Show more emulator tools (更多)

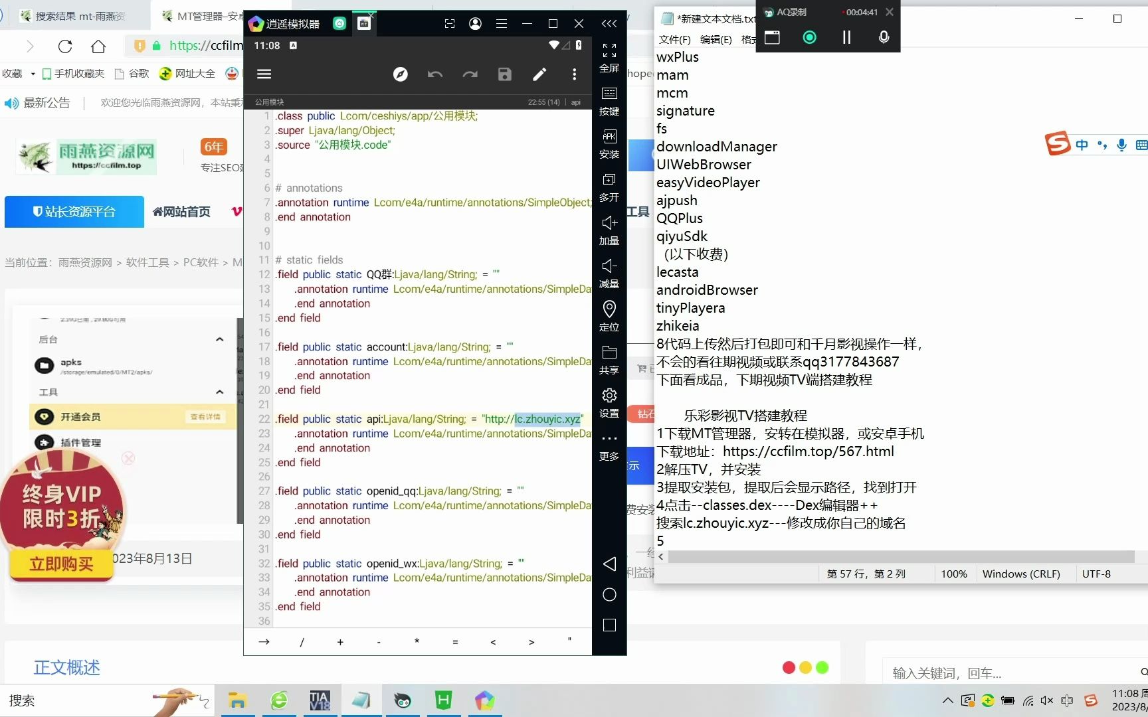609,446
